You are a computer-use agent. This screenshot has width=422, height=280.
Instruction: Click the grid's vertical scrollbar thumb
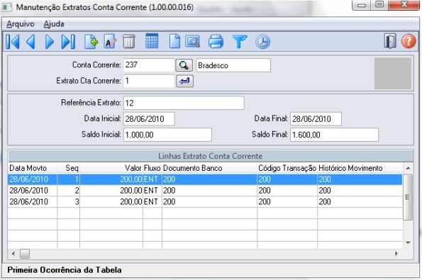tap(408, 197)
